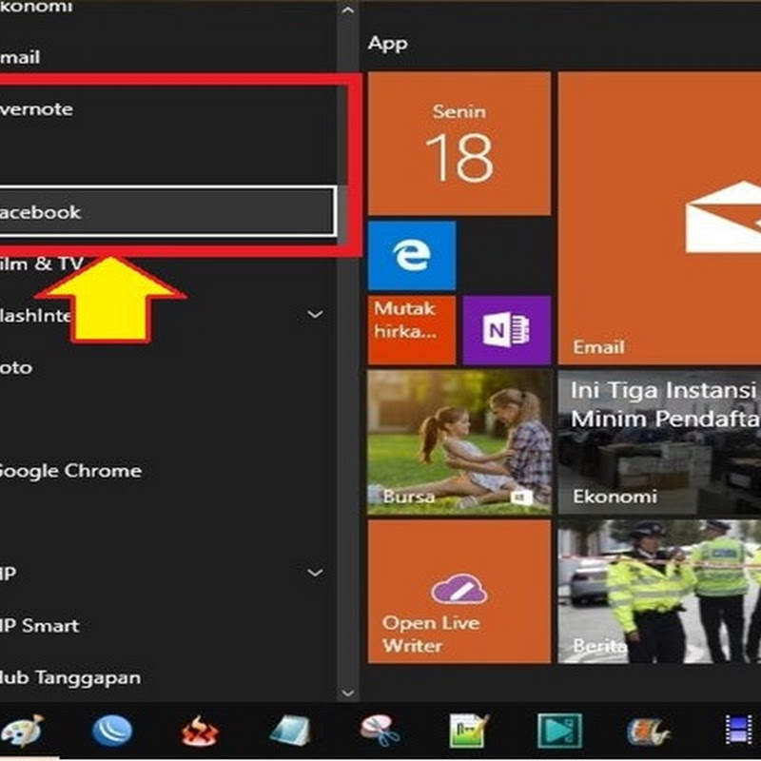
Task: Expand the FlashIntegro folder chevron
Action: point(315,315)
